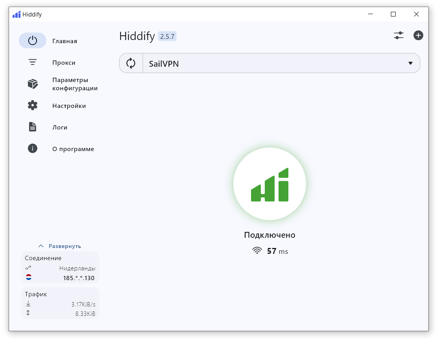Click the Логи document icon
The image size is (440, 339).
tap(33, 127)
